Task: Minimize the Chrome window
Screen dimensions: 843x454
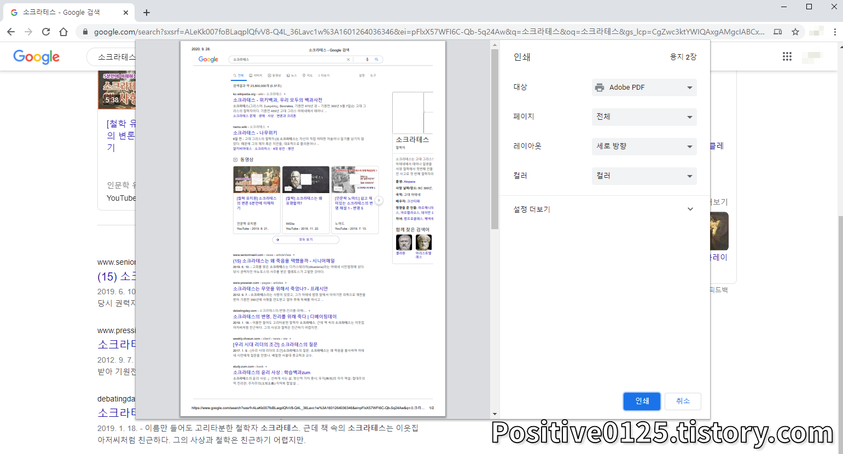Action: tap(783, 7)
